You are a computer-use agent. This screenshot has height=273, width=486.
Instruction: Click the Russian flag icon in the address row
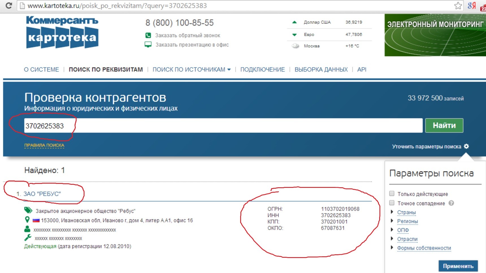coord(36,220)
